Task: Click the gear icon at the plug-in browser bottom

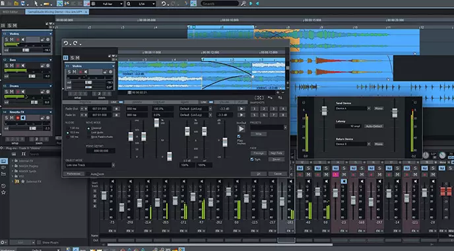Action: (x=3, y=242)
